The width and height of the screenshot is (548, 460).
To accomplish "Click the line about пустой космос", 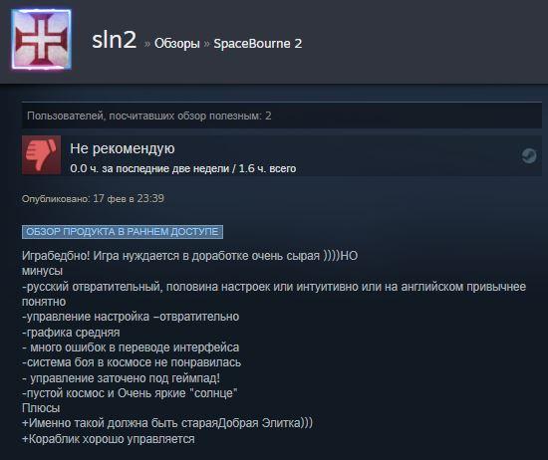I will coord(130,393).
